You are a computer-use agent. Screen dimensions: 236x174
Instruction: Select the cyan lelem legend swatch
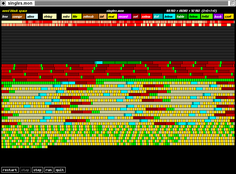pyautogui.click(x=169, y=17)
